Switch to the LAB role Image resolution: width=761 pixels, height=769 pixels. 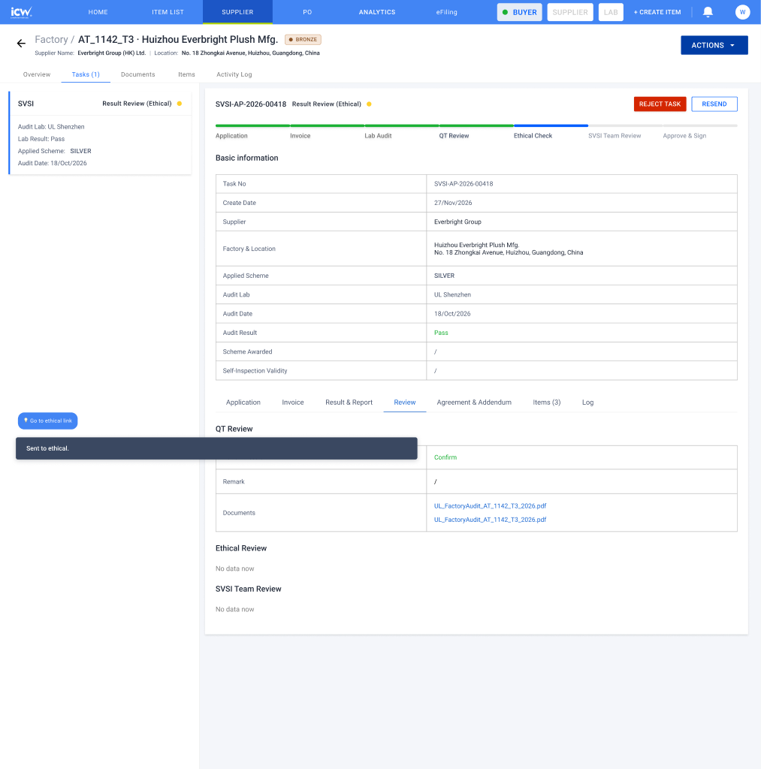coord(611,12)
